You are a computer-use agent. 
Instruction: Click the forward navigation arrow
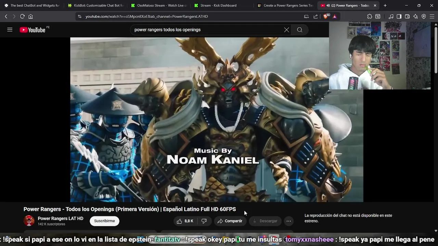click(x=14, y=16)
